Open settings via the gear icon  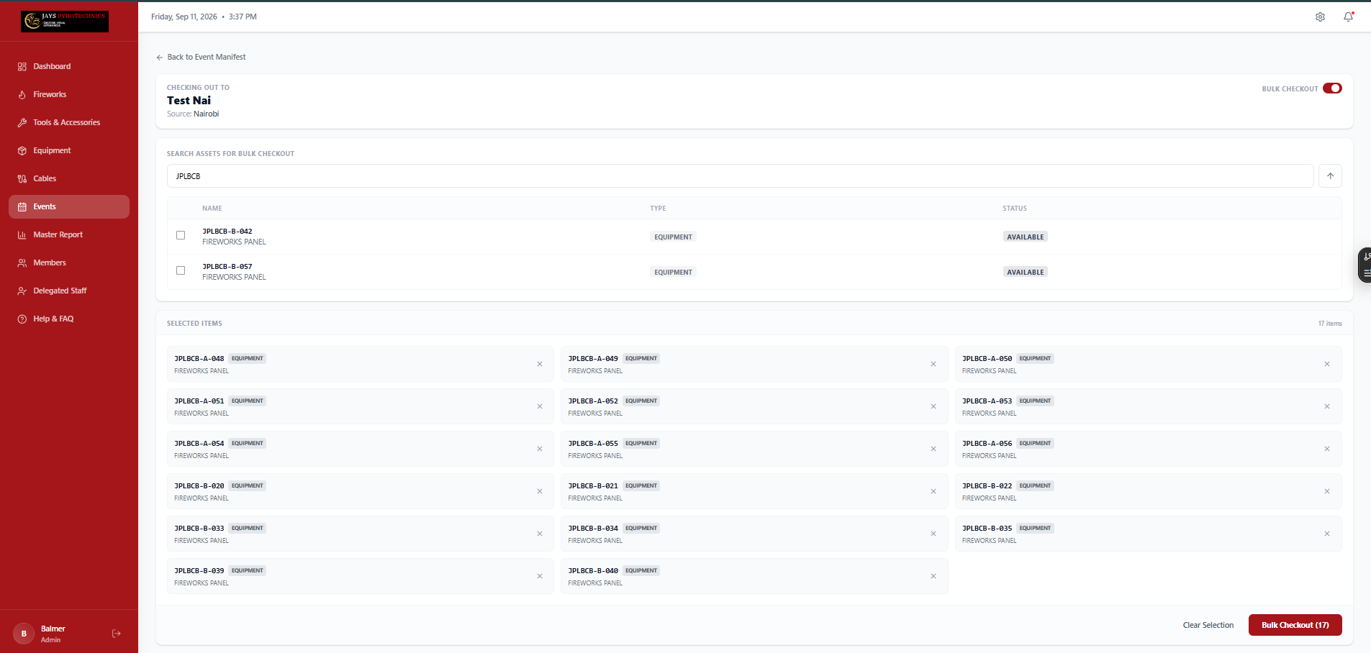coord(1320,17)
